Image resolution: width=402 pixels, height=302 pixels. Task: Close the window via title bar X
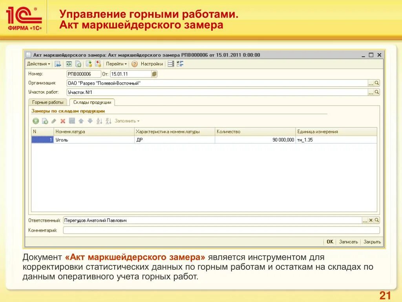(380, 55)
